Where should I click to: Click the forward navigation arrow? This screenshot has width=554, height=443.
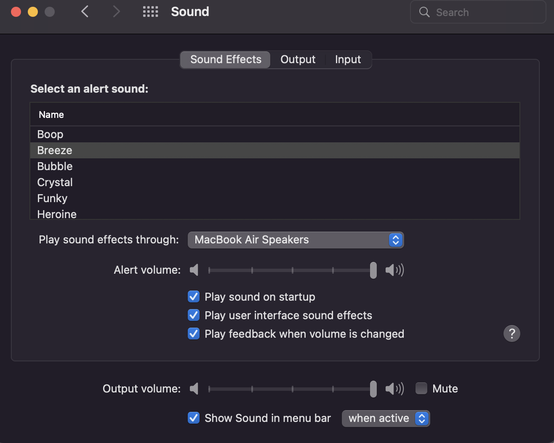click(x=116, y=12)
